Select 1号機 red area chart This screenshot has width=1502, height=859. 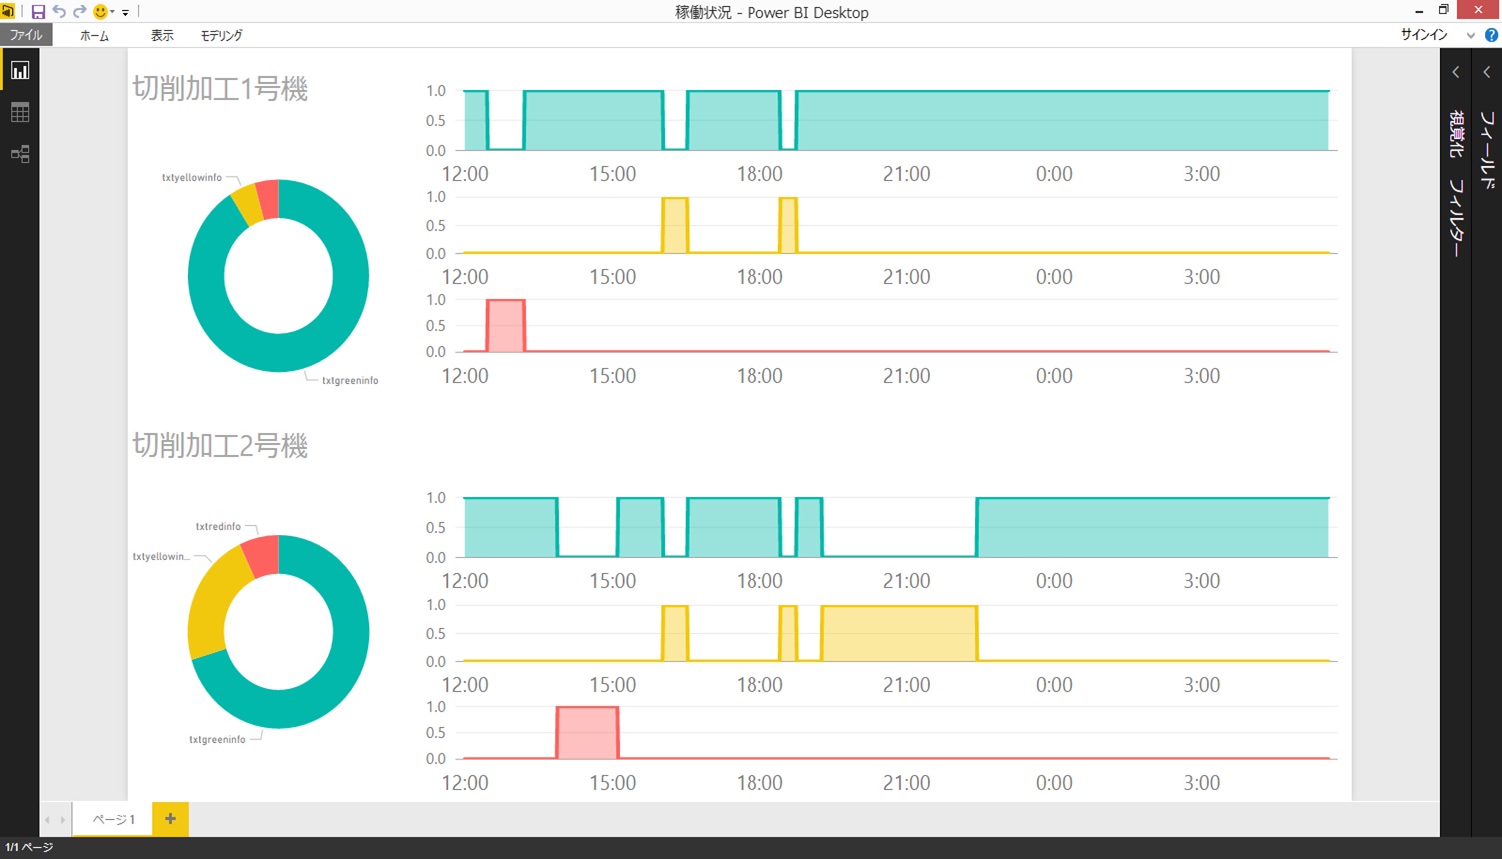(x=896, y=326)
